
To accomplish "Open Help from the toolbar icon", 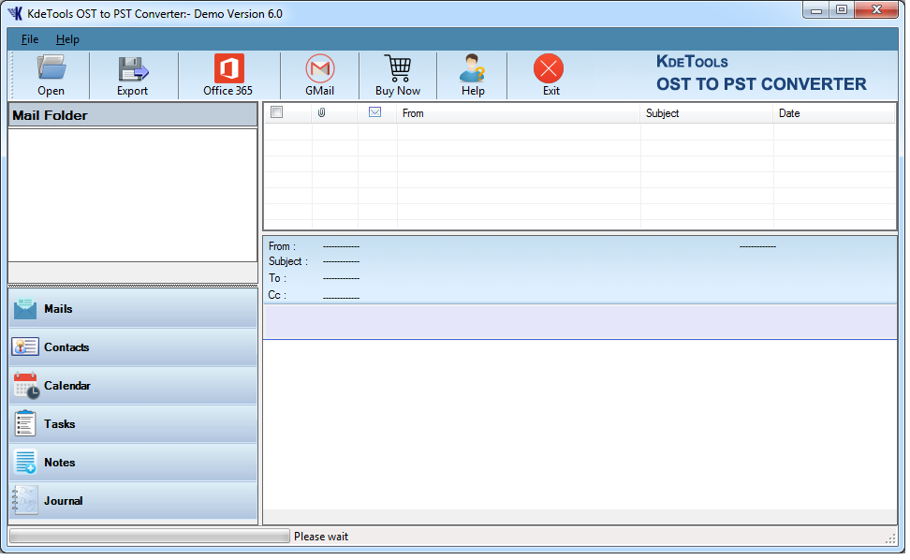I will [x=474, y=69].
